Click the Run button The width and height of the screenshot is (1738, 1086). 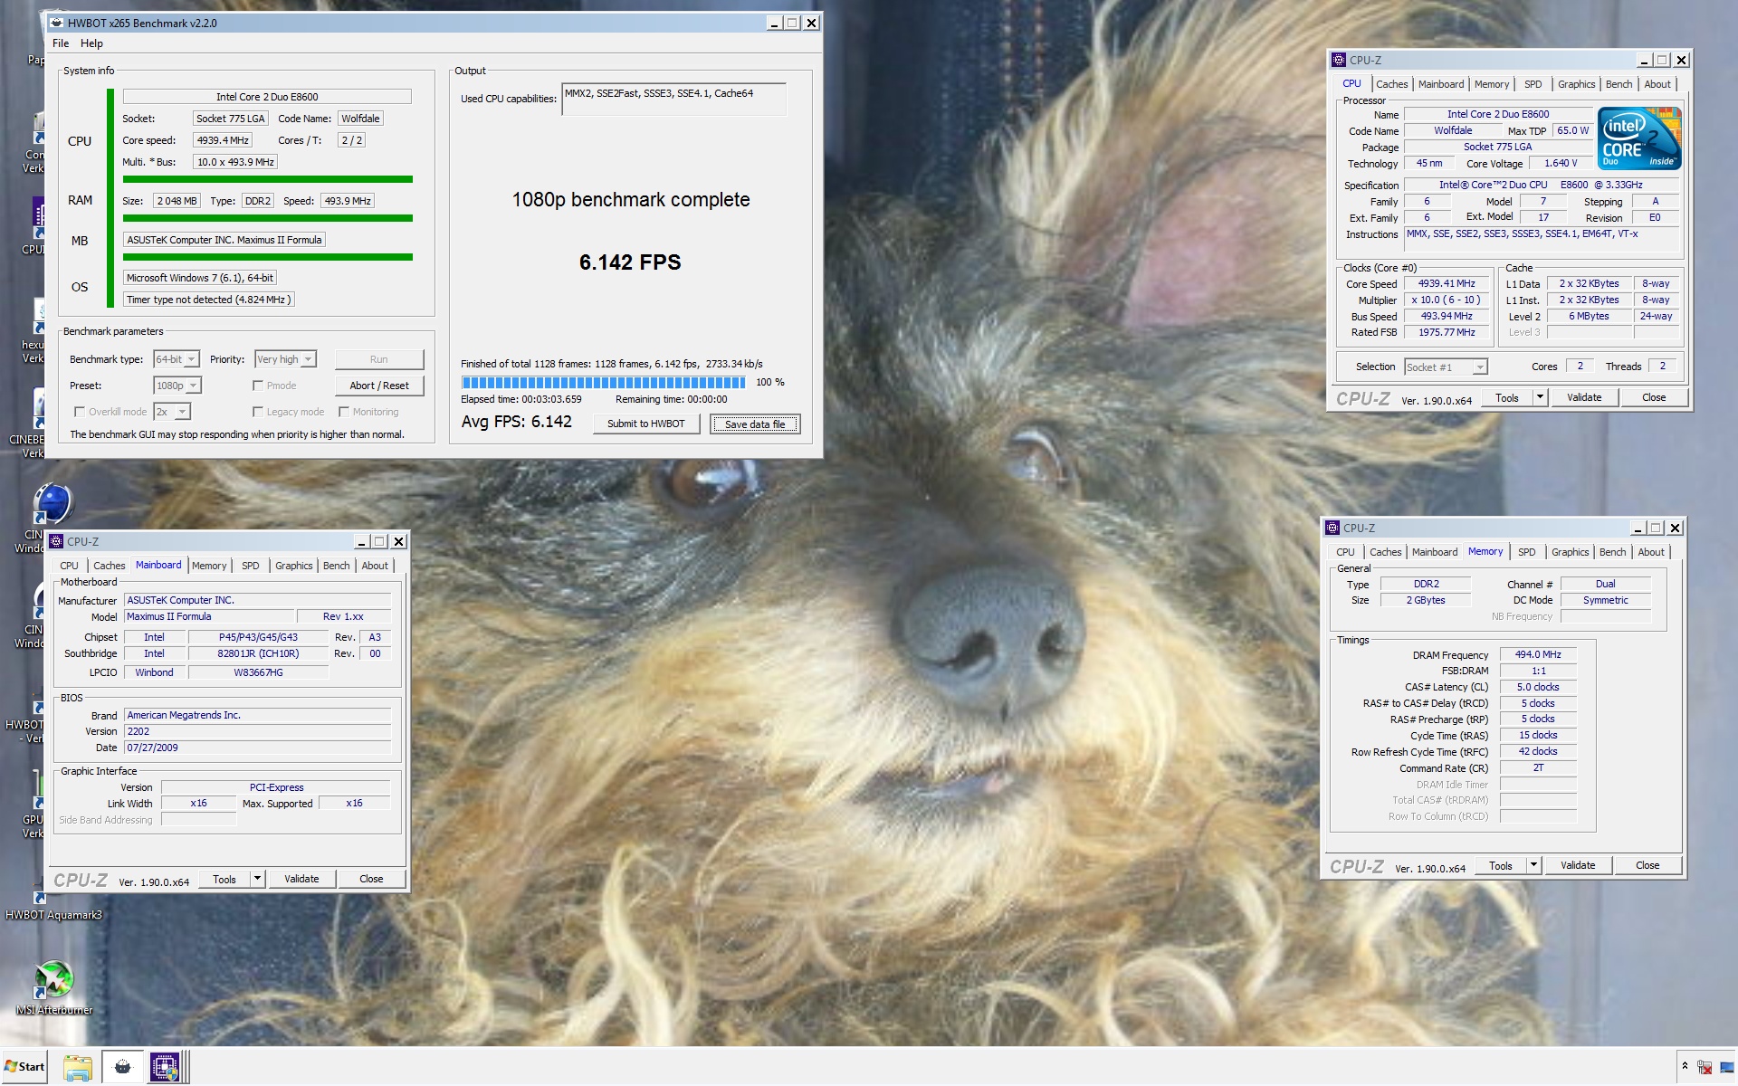[x=379, y=359]
